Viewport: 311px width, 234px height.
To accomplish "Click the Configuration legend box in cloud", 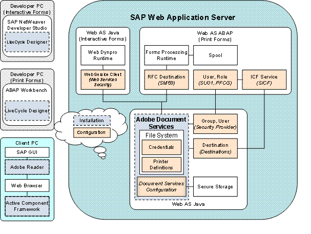I will pyautogui.click(x=92, y=133).
